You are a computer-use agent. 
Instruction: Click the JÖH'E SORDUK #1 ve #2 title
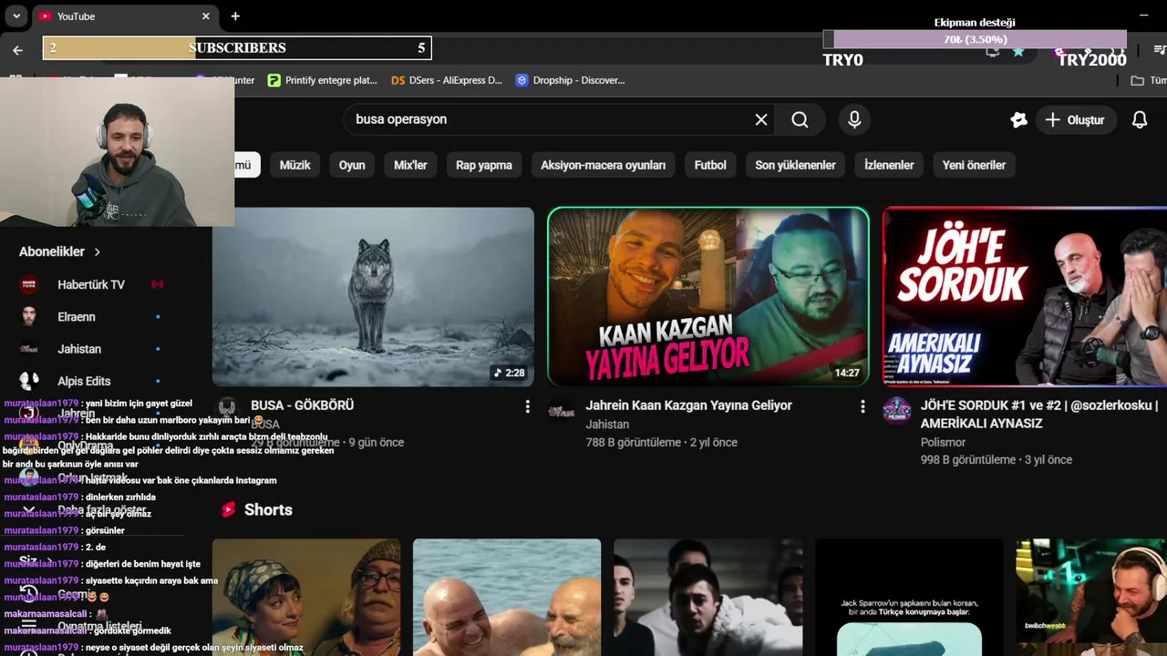click(1039, 415)
